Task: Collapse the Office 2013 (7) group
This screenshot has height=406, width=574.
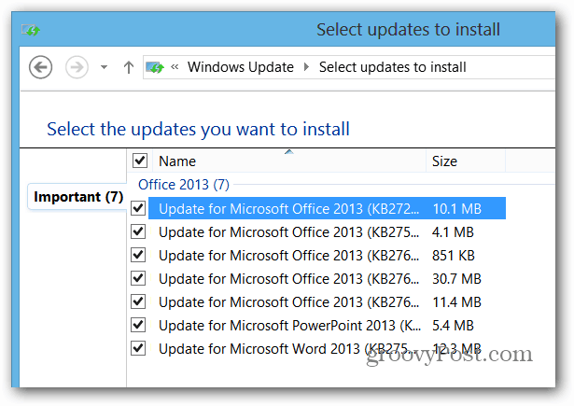Action: [184, 185]
